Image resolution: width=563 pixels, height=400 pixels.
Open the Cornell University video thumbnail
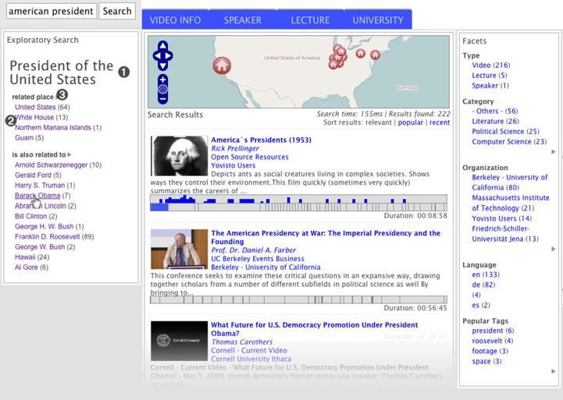[x=179, y=341]
